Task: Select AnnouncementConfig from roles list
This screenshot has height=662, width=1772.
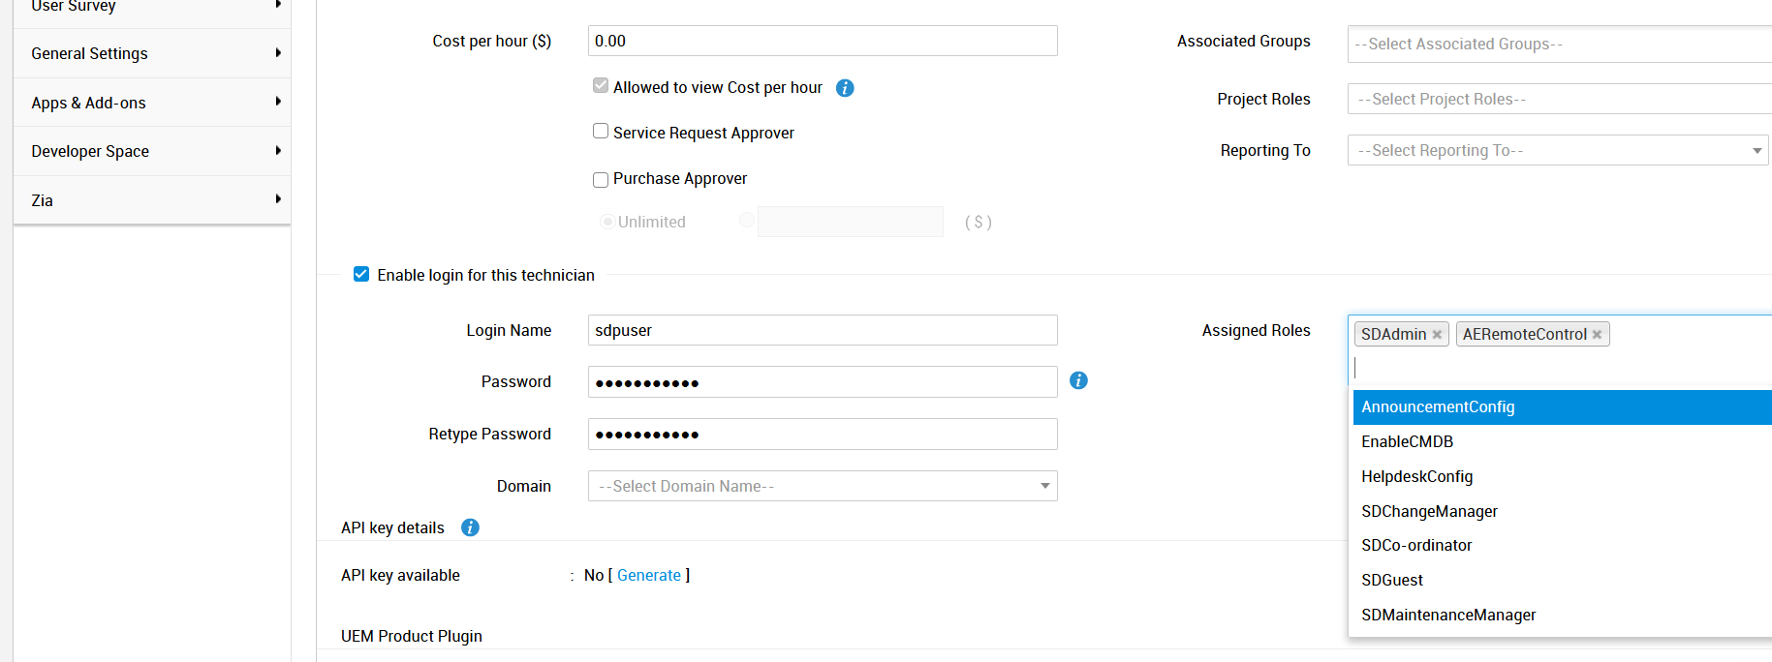Action: point(1438,407)
